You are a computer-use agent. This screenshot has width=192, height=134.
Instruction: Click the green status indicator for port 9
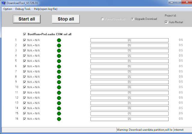click(59, 82)
